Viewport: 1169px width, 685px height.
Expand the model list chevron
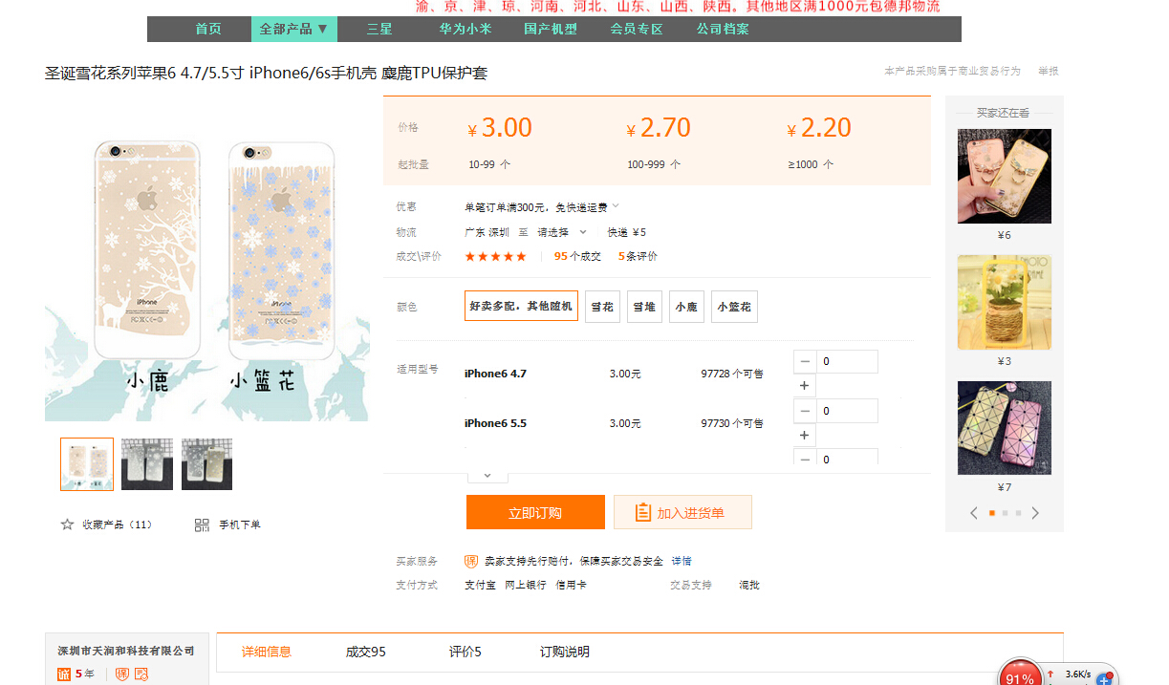click(x=487, y=475)
